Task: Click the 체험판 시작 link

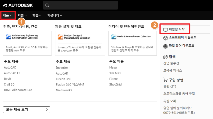Action: point(177,29)
